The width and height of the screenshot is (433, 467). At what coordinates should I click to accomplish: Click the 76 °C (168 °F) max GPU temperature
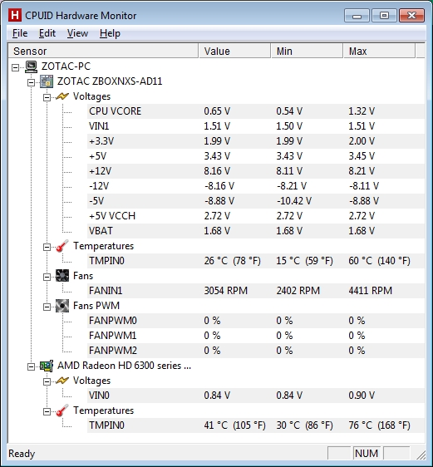(x=380, y=425)
